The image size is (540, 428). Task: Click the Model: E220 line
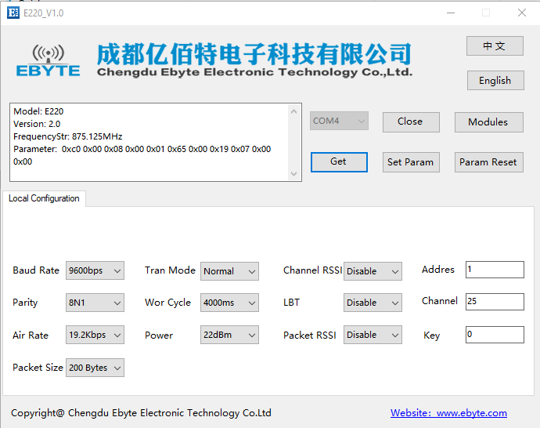click(38, 111)
